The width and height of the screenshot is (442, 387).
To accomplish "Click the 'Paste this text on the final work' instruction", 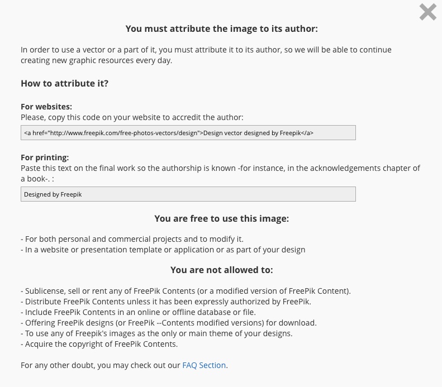I will tap(220, 173).
